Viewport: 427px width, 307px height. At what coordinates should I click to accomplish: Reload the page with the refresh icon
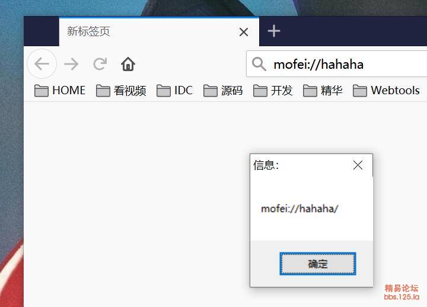[x=100, y=64]
